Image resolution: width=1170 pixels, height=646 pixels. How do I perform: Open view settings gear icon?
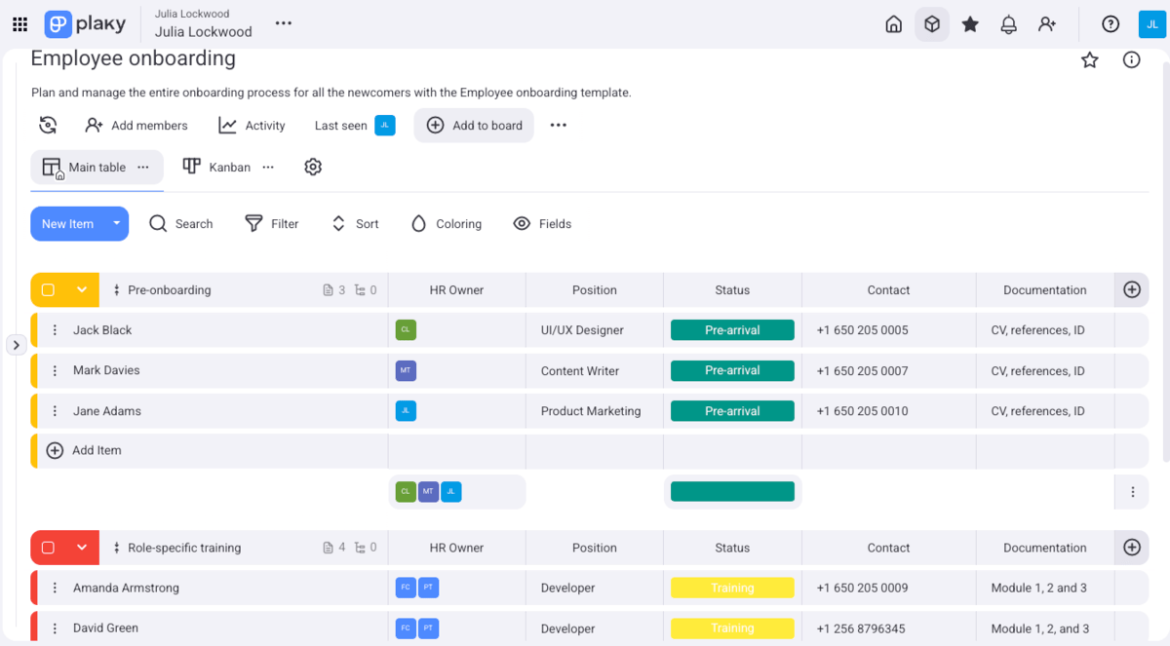point(313,167)
